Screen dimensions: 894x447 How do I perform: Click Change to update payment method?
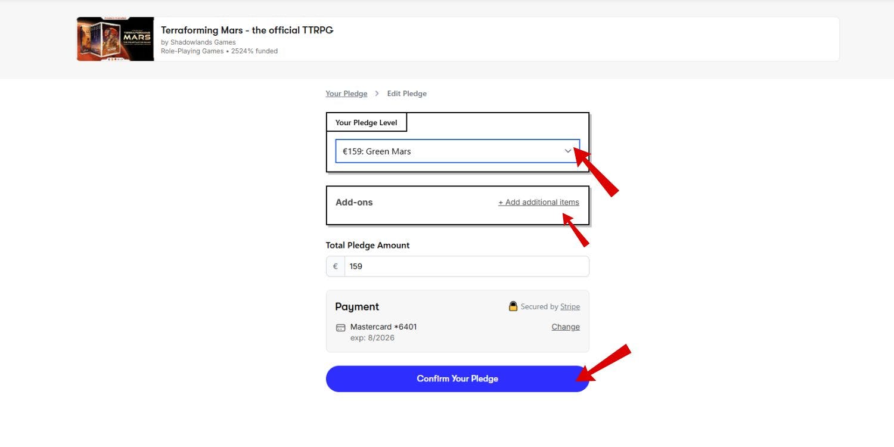point(565,327)
